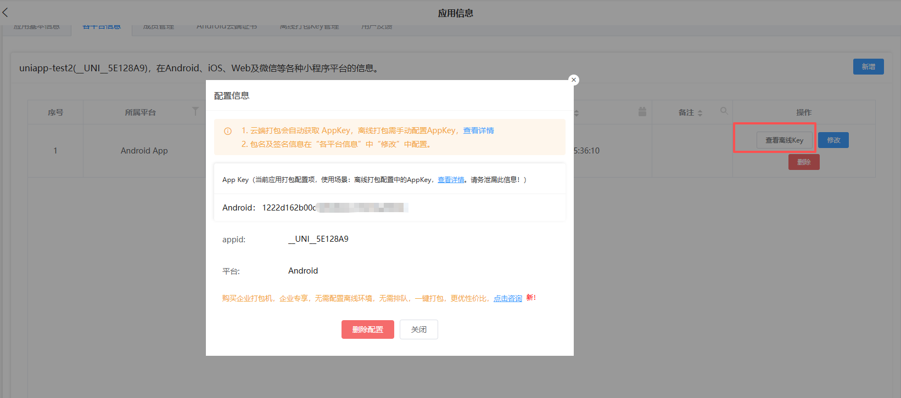Click the Android App Key value 1222d162b00c
Screen dimensions: 901x398
pos(289,208)
